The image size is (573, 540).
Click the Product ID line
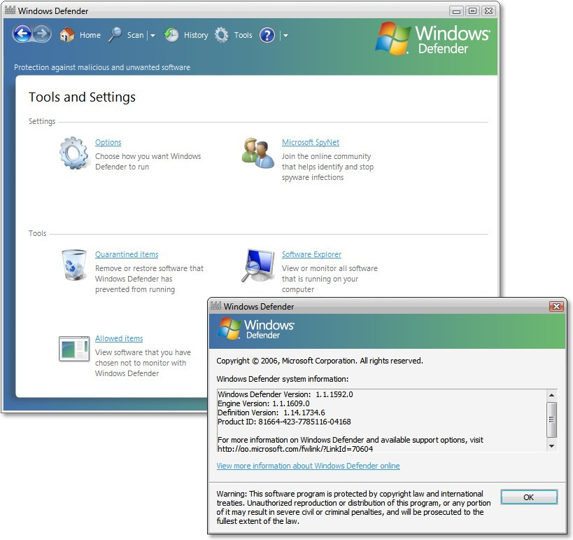(284, 422)
